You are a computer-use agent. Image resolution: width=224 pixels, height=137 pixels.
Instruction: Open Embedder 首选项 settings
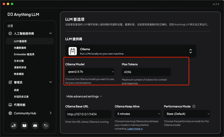point(24,54)
